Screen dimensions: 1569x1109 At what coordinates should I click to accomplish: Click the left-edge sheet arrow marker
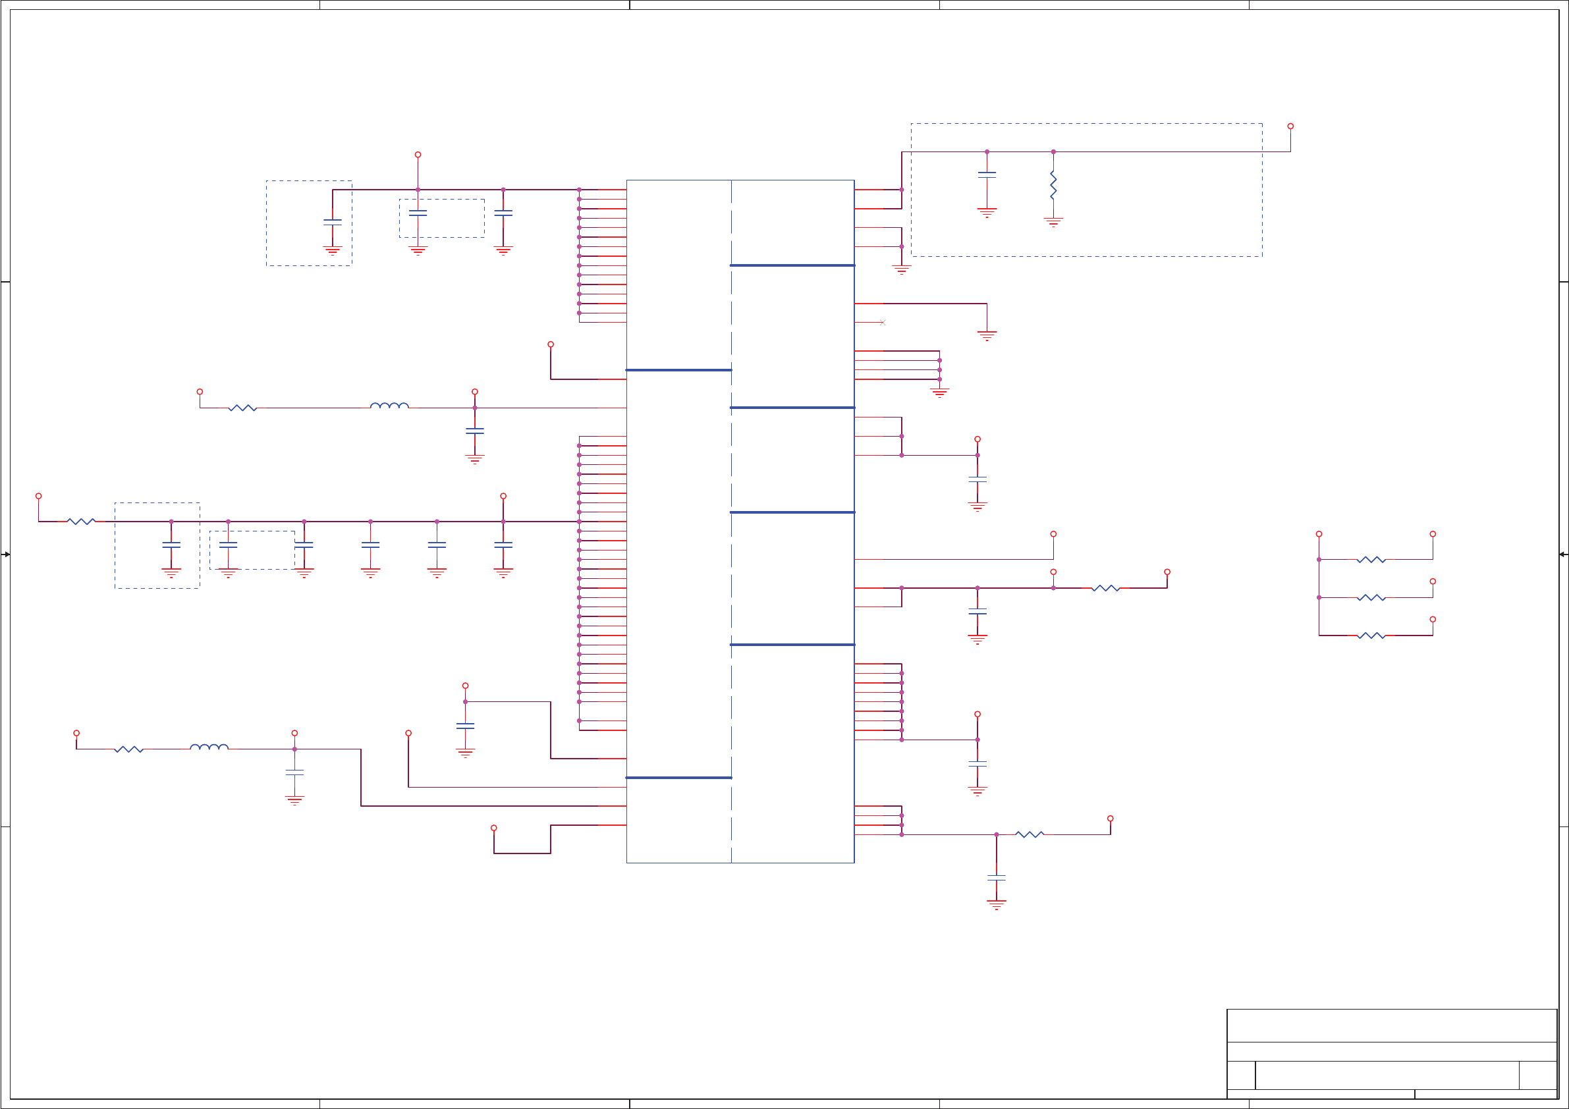[x=6, y=554]
